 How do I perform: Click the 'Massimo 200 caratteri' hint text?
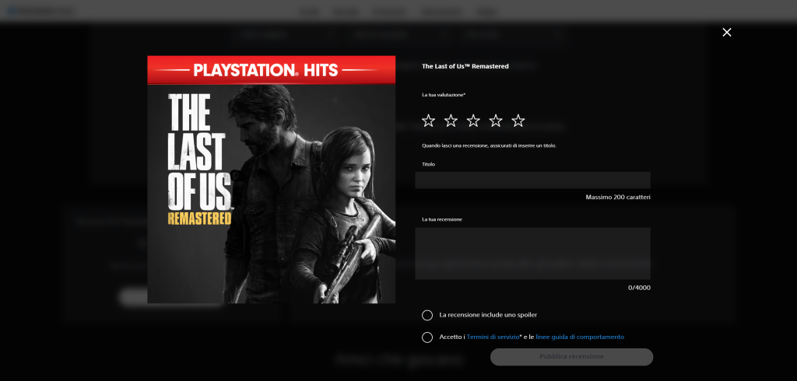617,197
